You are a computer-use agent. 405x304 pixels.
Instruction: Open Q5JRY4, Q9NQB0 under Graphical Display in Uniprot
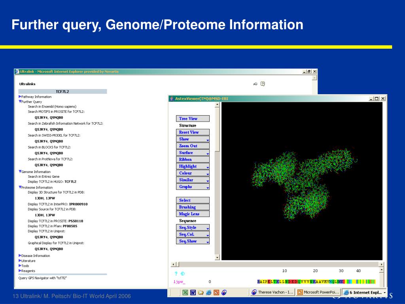pyautogui.click(x=49, y=249)
